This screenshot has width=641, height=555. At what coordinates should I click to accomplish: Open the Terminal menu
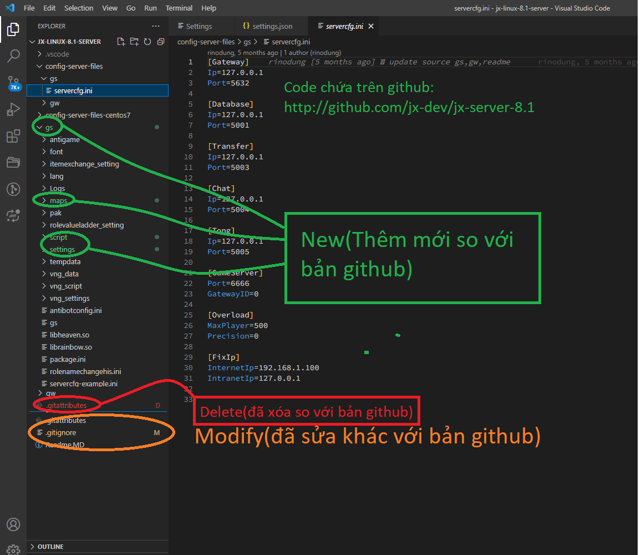click(179, 8)
